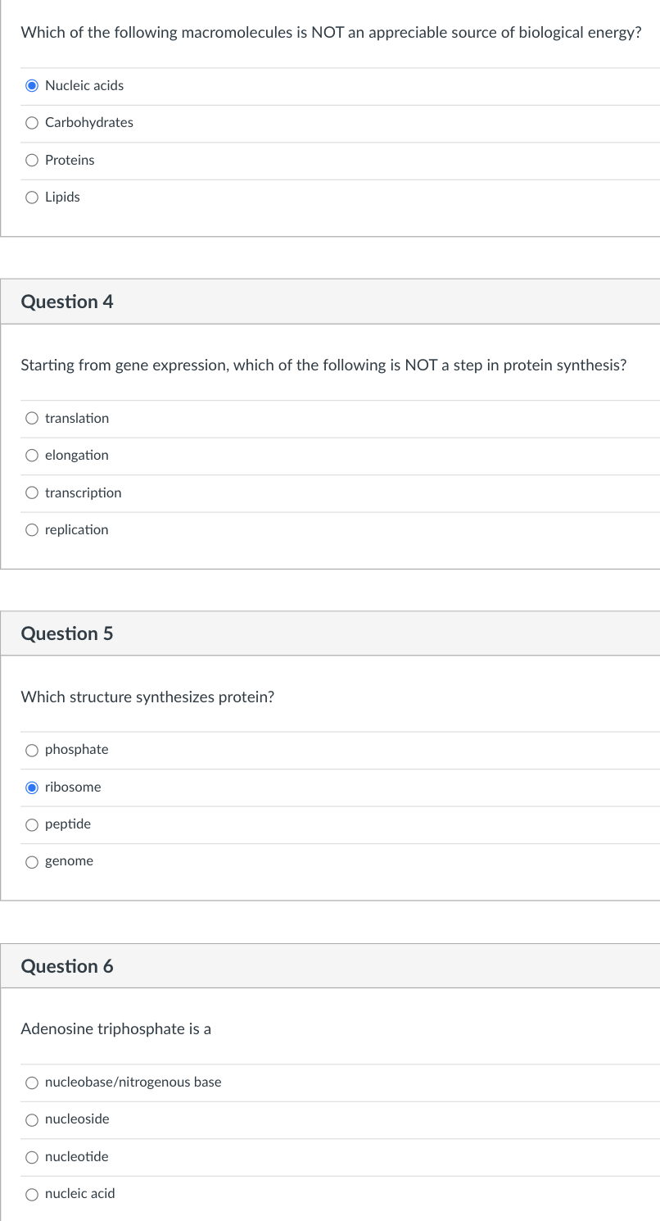
Task: Click the Question 6 header
Action: (67, 966)
